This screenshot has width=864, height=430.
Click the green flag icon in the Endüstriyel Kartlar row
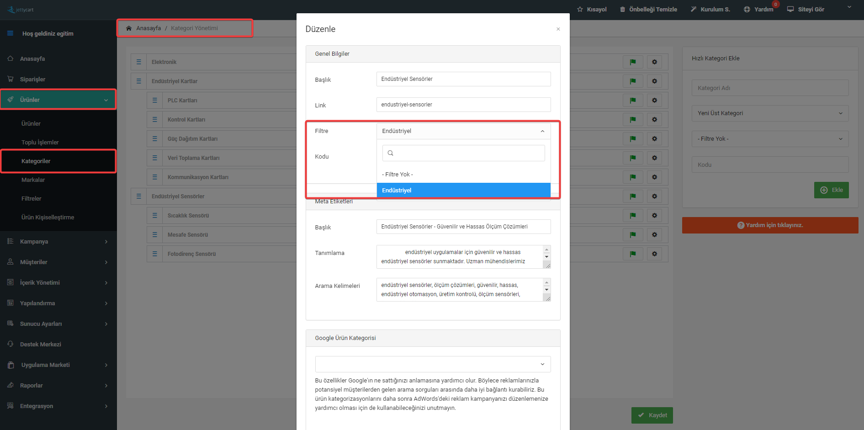(x=633, y=81)
